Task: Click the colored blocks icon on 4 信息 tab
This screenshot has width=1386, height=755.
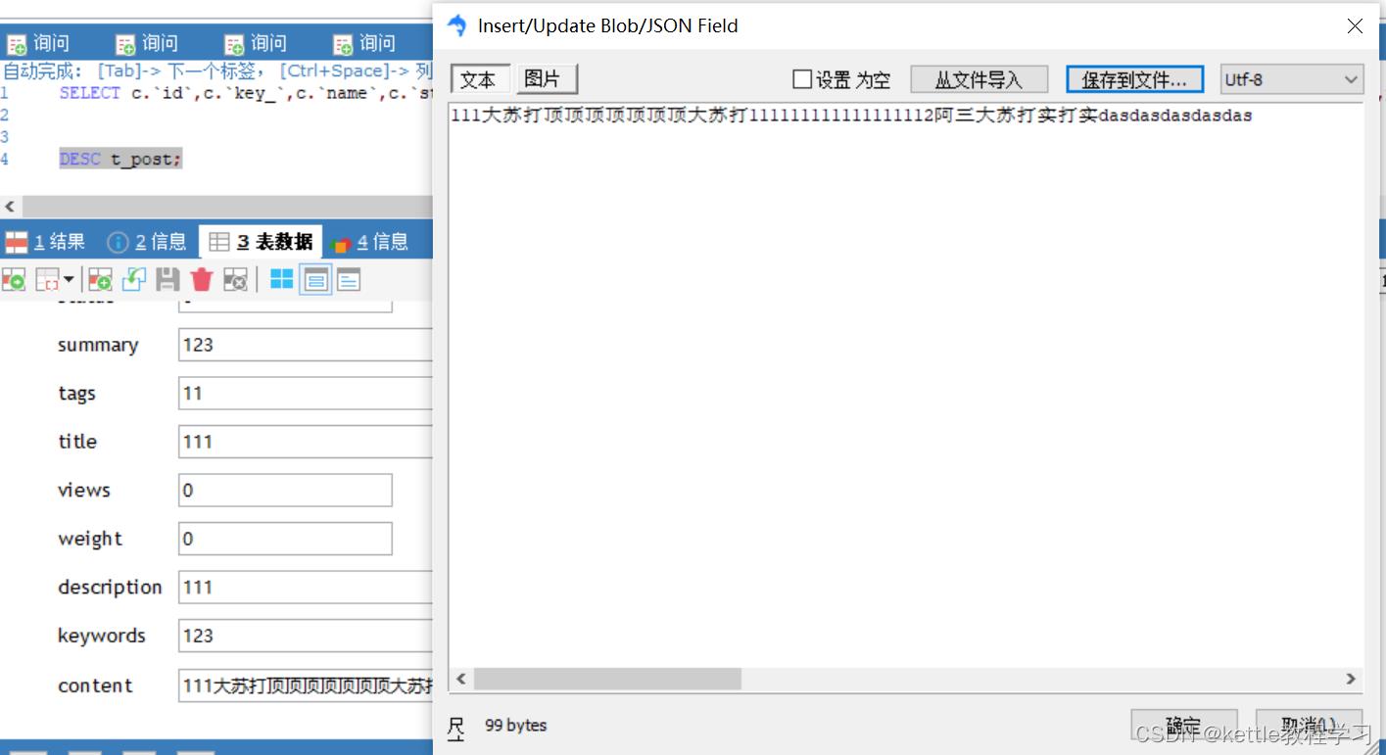Action: [341, 243]
